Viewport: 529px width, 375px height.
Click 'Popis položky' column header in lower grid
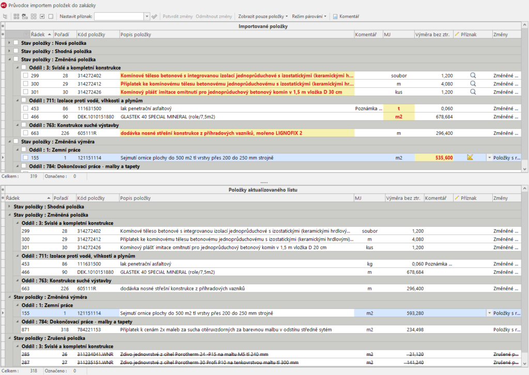[x=136, y=198]
